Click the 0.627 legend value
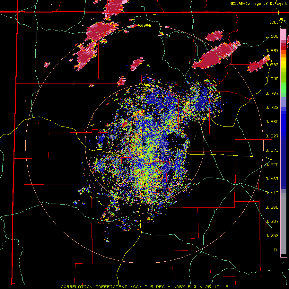The image size is (289, 289). coord(272,136)
